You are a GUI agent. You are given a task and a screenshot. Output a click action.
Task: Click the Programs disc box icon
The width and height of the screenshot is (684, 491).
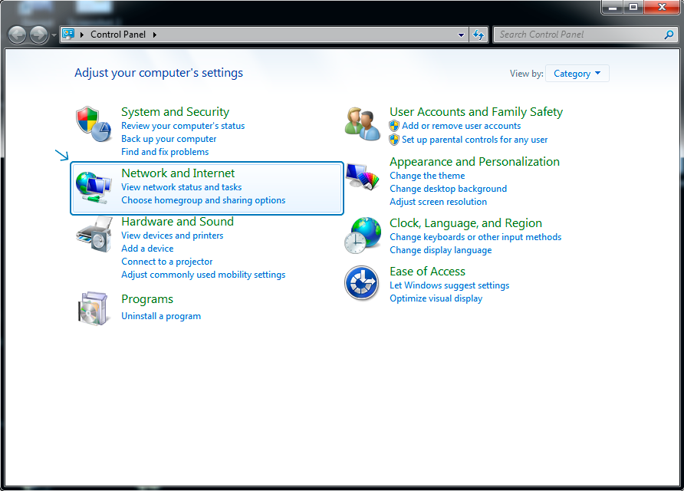(x=94, y=308)
